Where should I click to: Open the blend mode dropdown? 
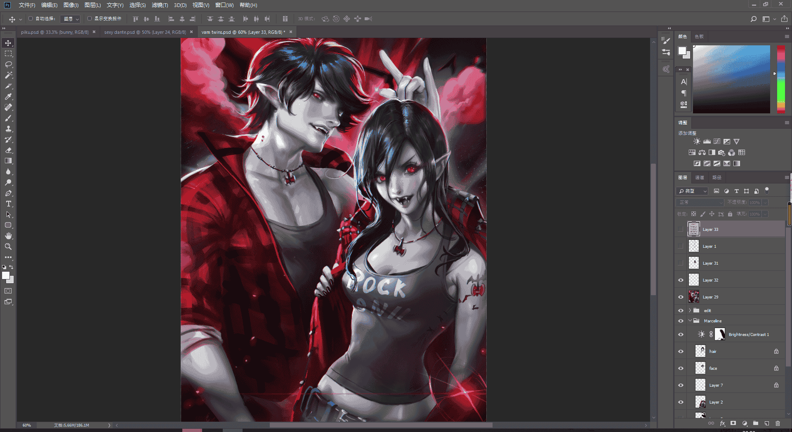(x=700, y=202)
